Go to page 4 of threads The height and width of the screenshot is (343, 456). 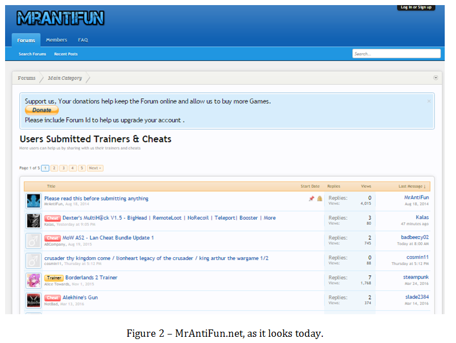pos(73,168)
